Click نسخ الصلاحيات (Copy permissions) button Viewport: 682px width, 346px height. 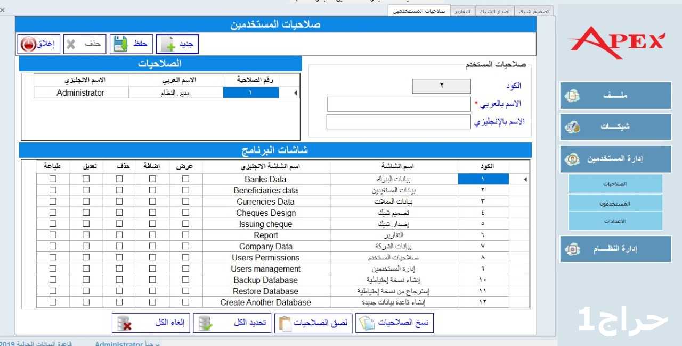click(x=395, y=323)
